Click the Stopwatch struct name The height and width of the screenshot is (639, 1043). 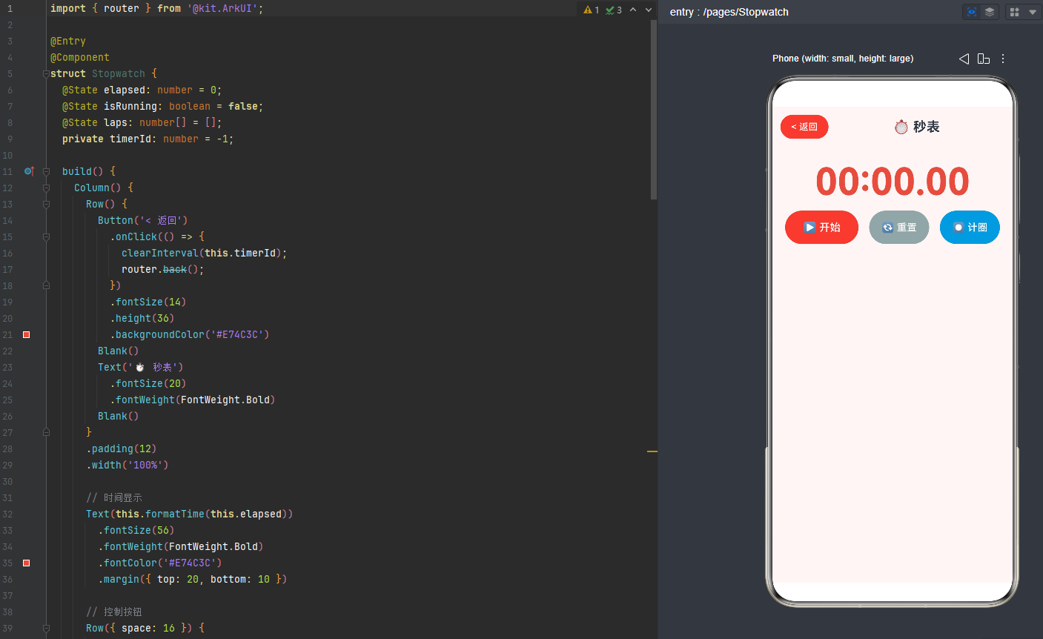(x=119, y=74)
